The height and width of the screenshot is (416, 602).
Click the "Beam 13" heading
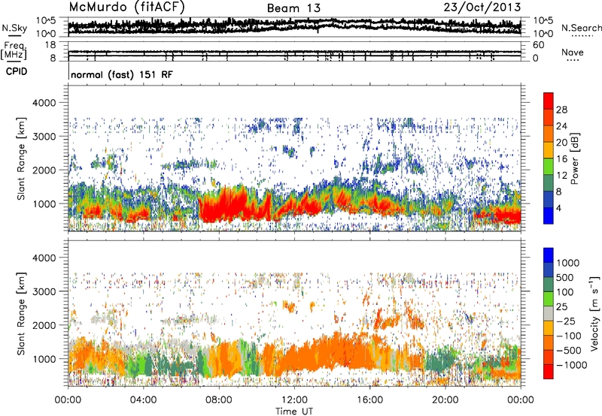click(293, 8)
